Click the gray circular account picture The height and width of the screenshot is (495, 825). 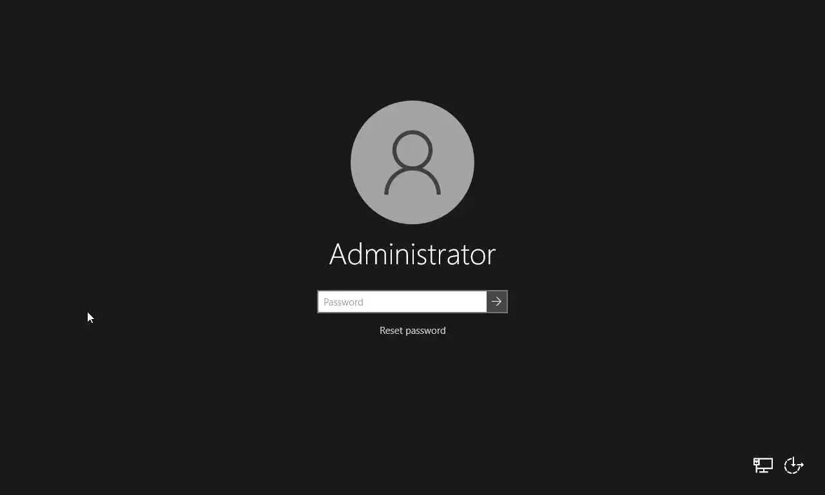click(x=412, y=162)
